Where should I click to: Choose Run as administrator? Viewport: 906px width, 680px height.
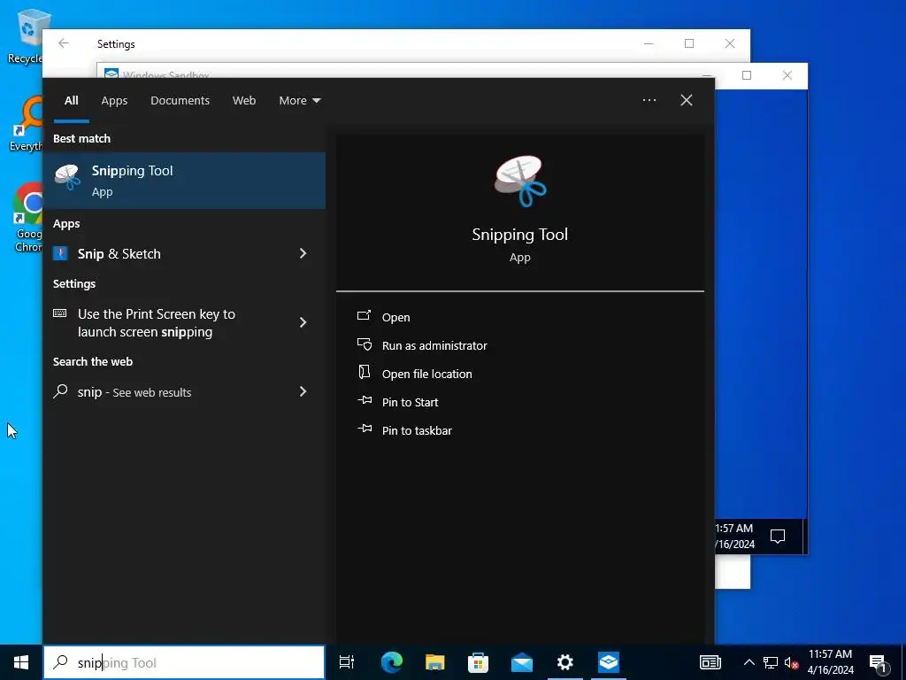click(434, 345)
